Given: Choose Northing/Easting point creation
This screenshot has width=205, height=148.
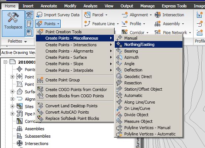Looking at the screenshot, I should click(x=148, y=44).
